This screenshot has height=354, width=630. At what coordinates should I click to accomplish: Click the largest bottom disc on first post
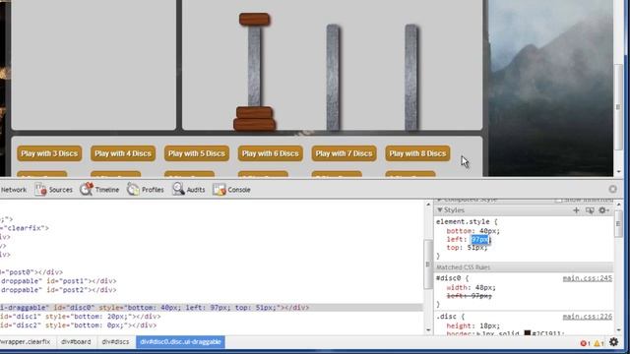pos(254,125)
